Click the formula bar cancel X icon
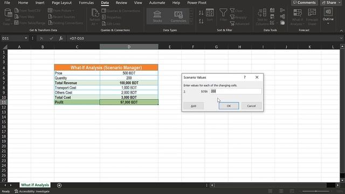 (42, 38)
